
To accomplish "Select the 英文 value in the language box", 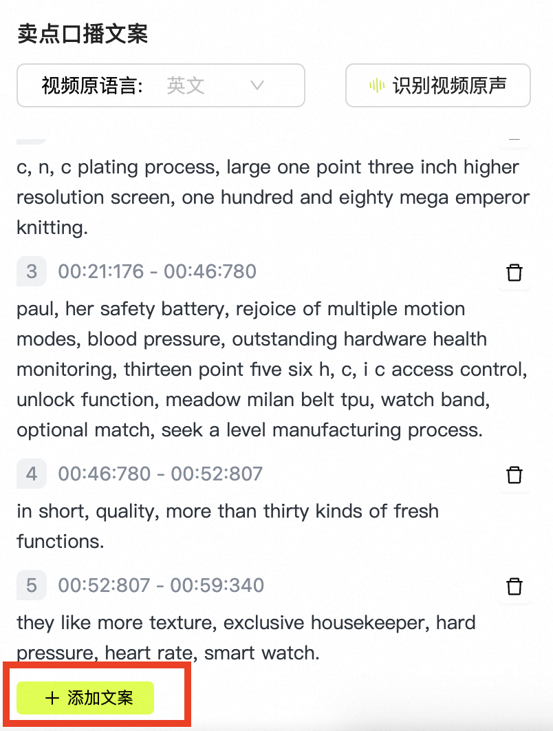I will [x=186, y=85].
